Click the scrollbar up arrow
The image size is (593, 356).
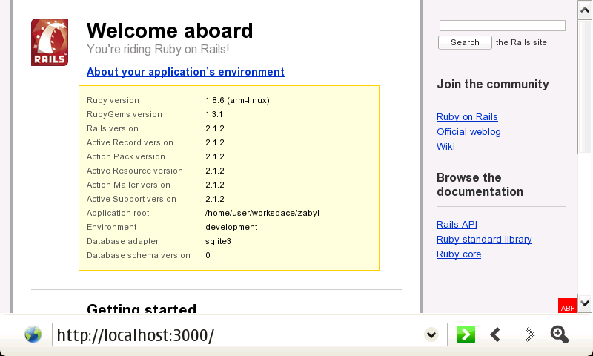[x=585, y=10]
